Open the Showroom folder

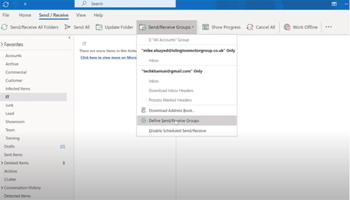(x=15, y=122)
